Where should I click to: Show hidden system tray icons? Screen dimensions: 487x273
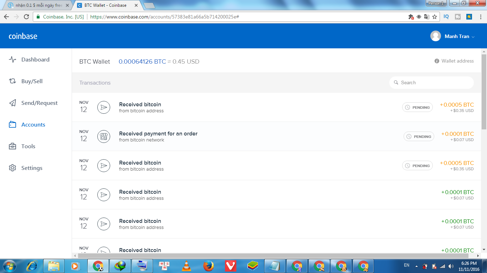coord(416,266)
